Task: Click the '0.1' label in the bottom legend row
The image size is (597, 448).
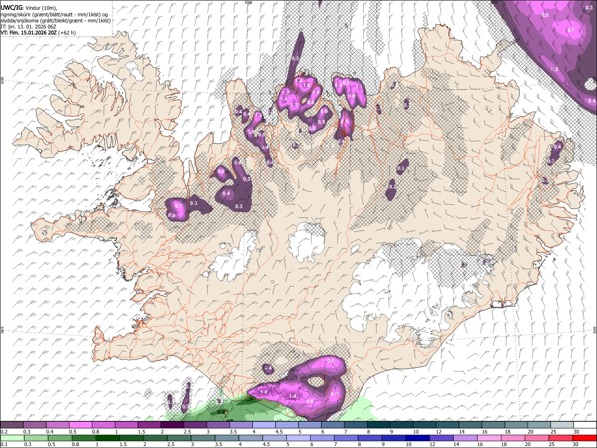Action: coord(4,444)
